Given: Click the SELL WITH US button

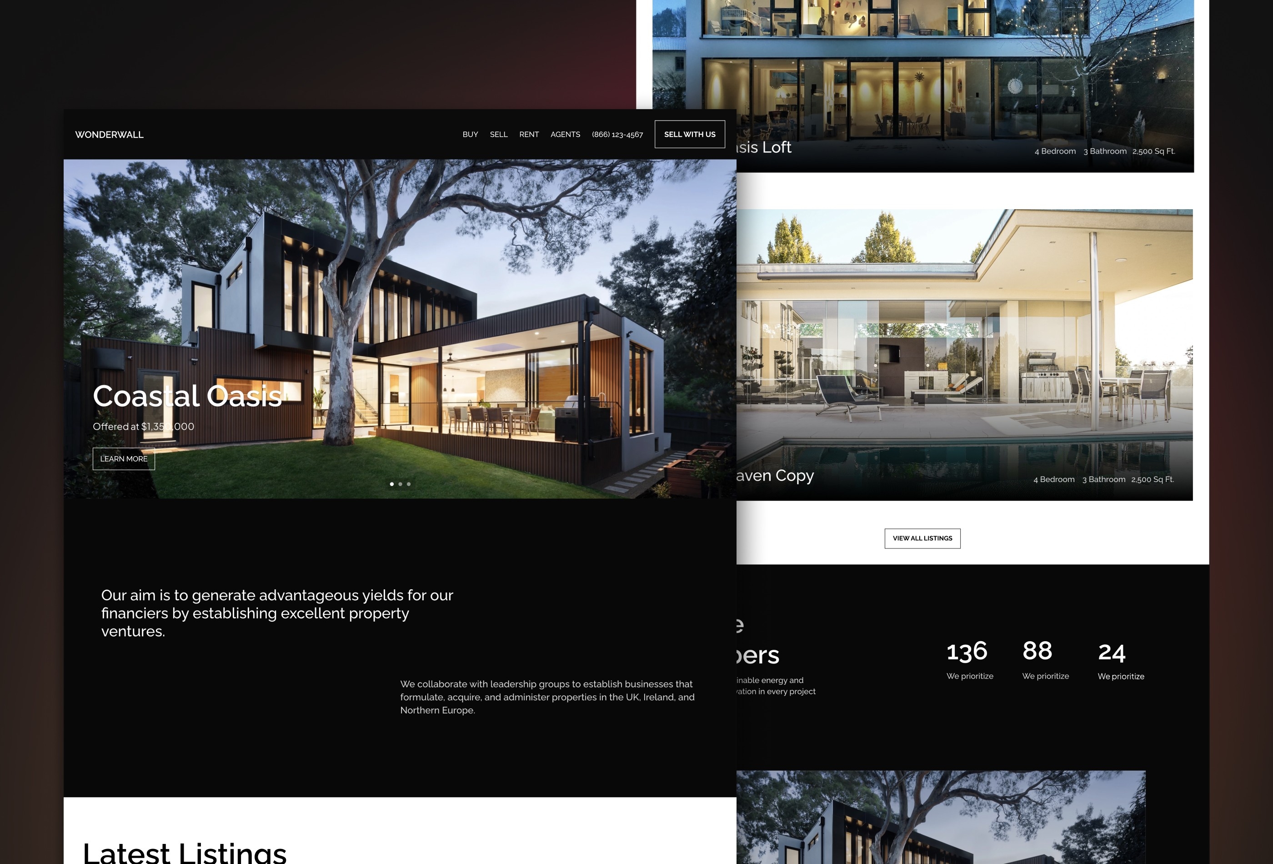Looking at the screenshot, I should pyautogui.click(x=690, y=135).
